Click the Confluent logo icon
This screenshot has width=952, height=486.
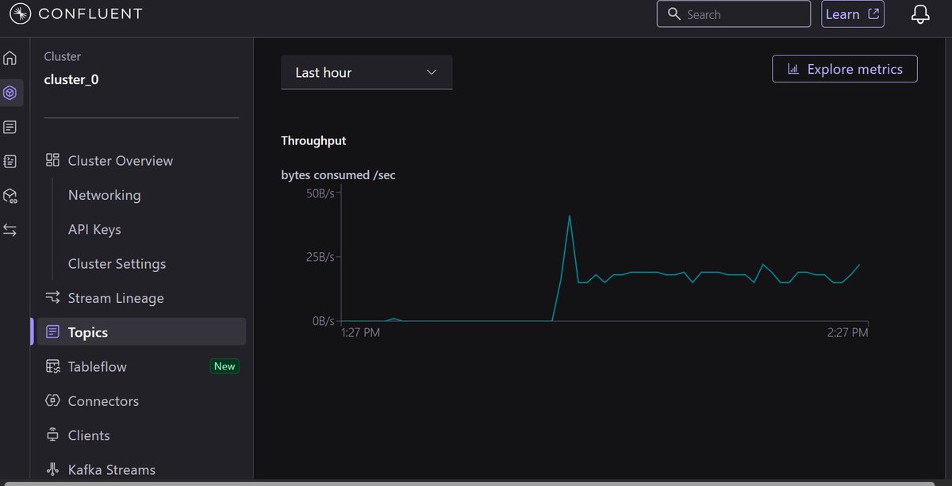click(x=20, y=13)
